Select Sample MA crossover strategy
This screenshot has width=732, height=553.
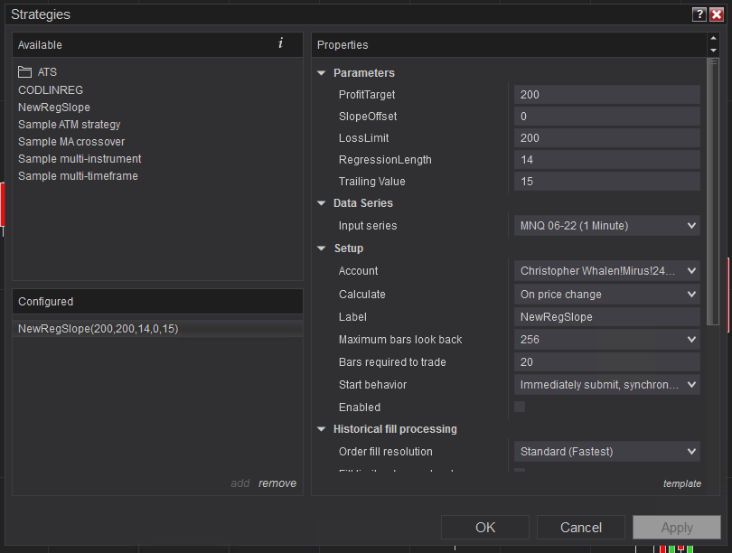pyautogui.click(x=71, y=142)
